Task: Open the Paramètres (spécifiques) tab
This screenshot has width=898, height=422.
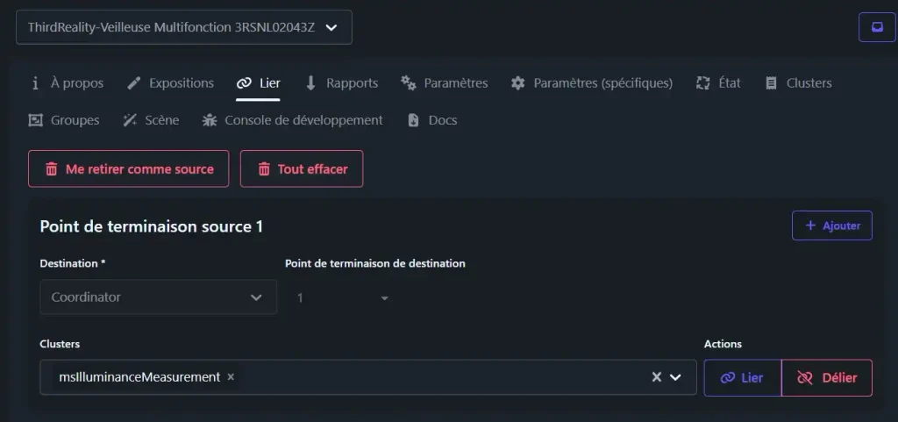Action: (592, 83)
